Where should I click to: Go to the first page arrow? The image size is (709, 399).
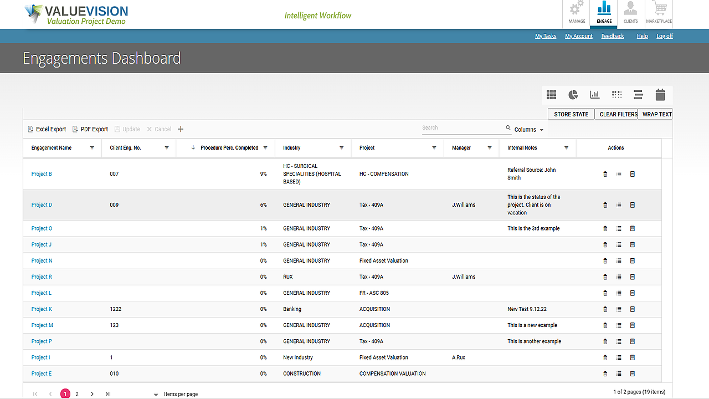click(x=35, y=394)
